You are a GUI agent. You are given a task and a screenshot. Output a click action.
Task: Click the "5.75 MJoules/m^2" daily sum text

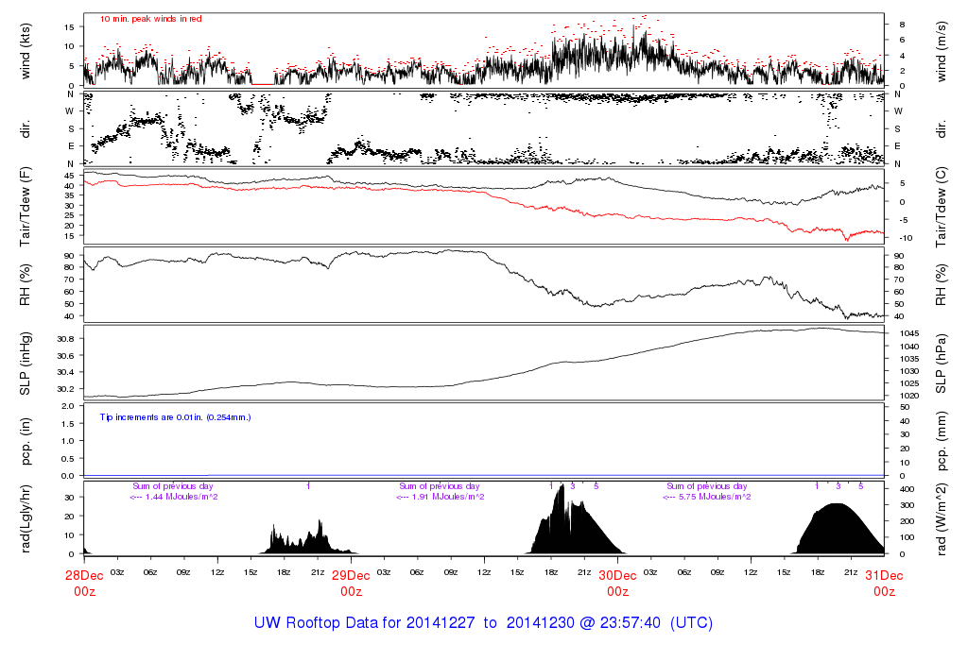(708, 497)
